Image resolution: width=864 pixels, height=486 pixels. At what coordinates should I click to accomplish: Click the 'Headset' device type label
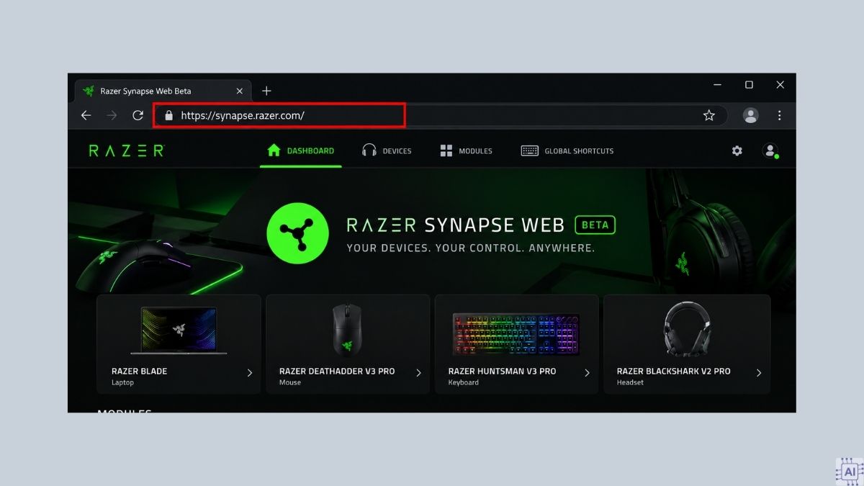coord(630,383)
